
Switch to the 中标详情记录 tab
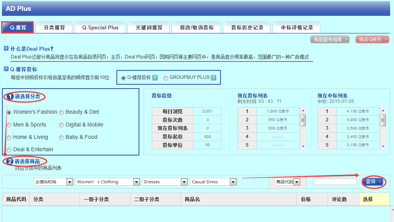(x=297, y=27)
